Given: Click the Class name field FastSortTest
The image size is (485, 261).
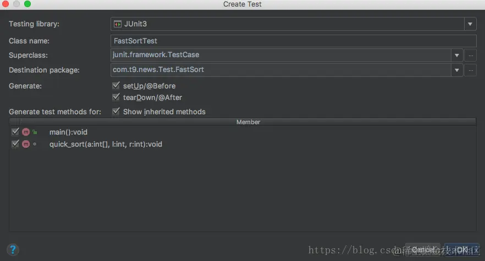Looking at the screenshot, I should click(x=293, y=41).
